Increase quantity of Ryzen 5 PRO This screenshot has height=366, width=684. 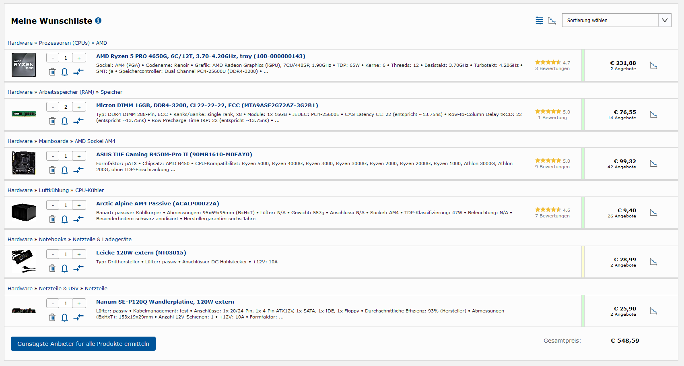79,58
